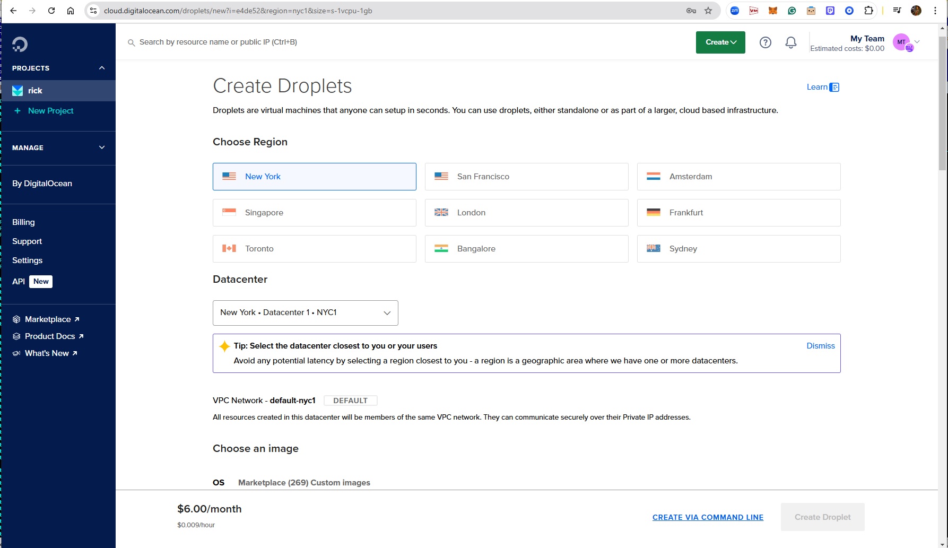Click the browser back arrow

13,11
